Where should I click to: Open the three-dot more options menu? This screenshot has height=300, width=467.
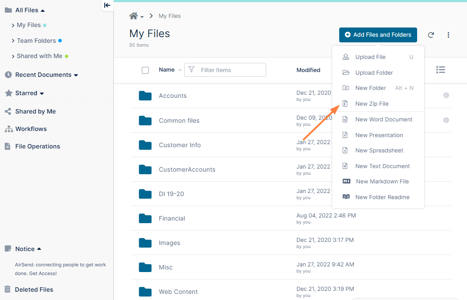click(448, 35)
